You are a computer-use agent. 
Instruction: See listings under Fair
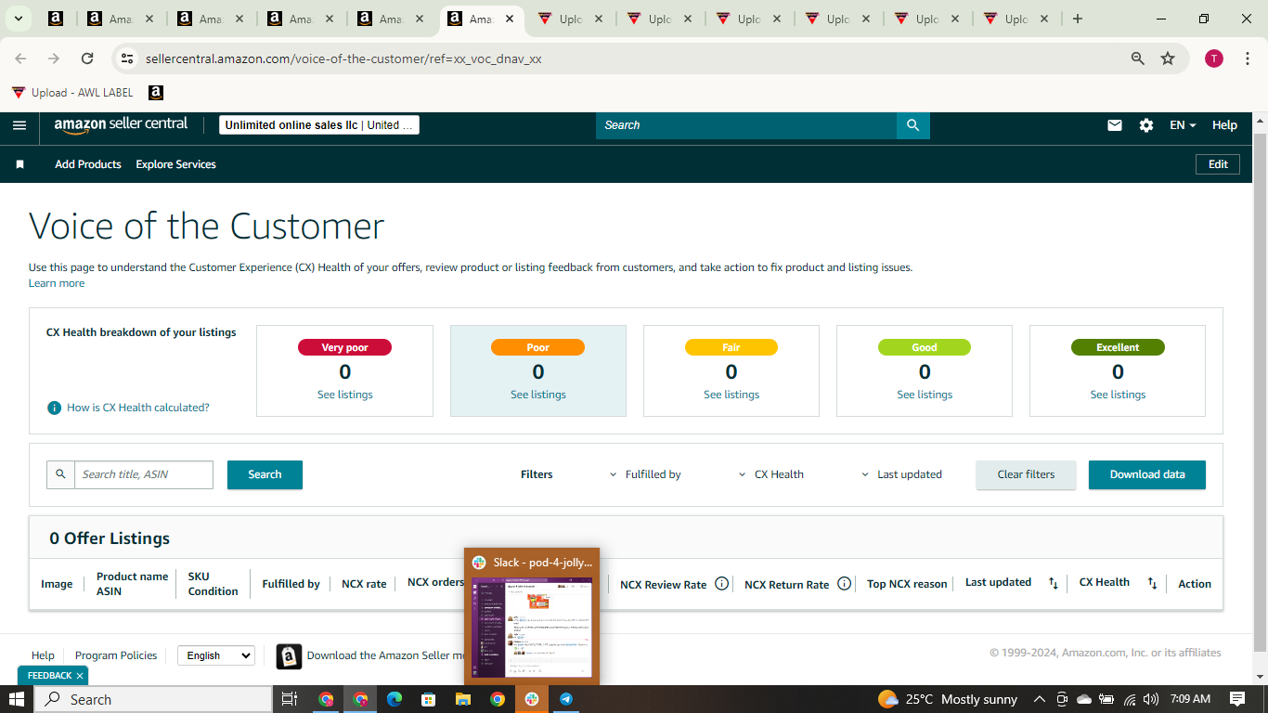coord(731,395)
